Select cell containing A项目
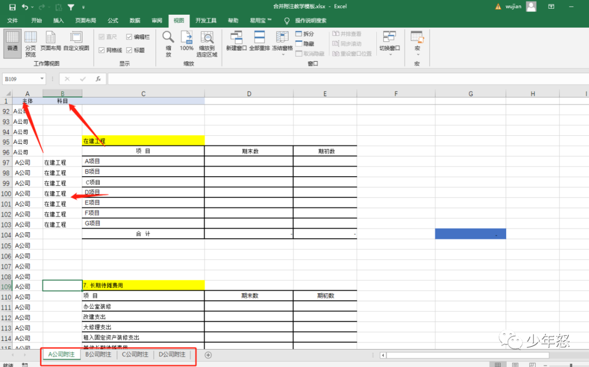Screen dimensions: 589x367 click(x=143, y=161)
